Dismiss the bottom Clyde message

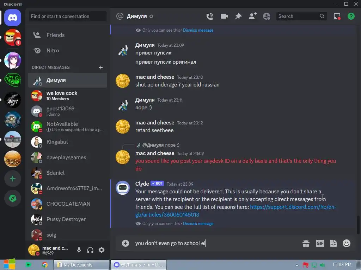coord(198,224)
